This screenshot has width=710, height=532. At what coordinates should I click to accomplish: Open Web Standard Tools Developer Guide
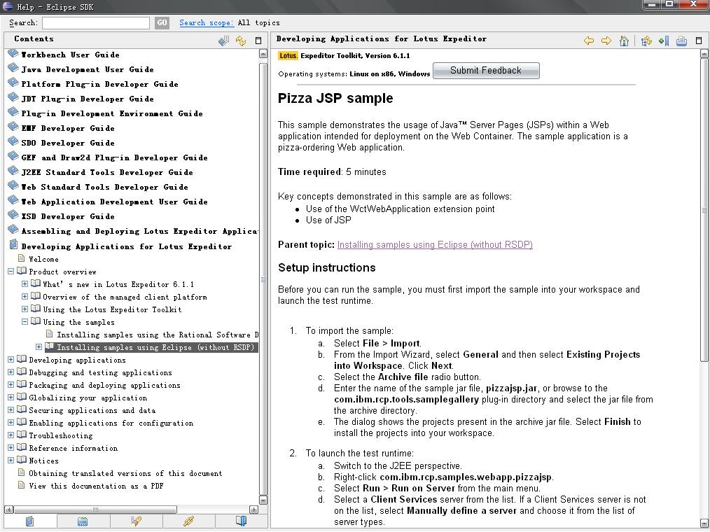tap(104, 187)
